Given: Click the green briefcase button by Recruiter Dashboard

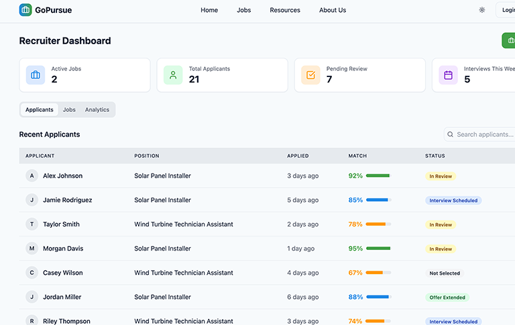Looking at the screenshot, I should [x=509, y=40].
